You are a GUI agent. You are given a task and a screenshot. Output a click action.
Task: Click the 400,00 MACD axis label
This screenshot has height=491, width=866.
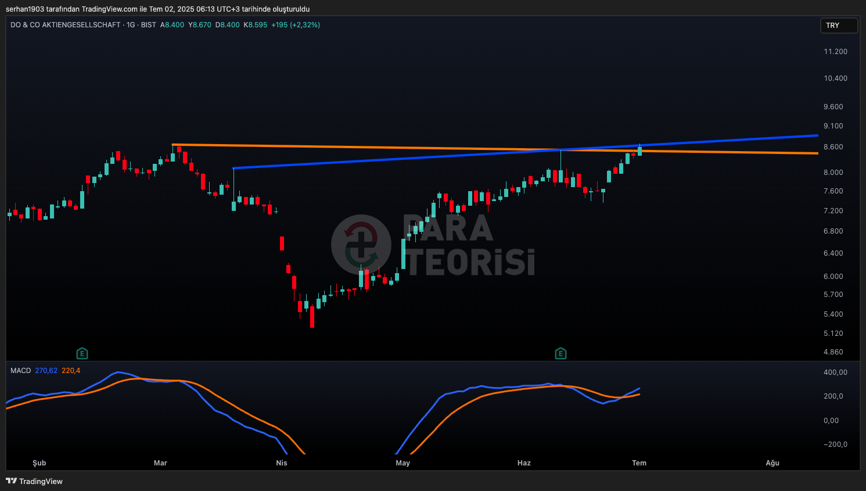click(835, 372)
